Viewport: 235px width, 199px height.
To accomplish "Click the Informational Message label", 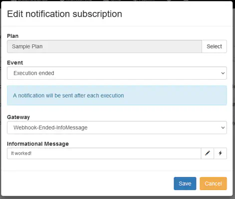I will pyautogui.click(x=38, y=144).
